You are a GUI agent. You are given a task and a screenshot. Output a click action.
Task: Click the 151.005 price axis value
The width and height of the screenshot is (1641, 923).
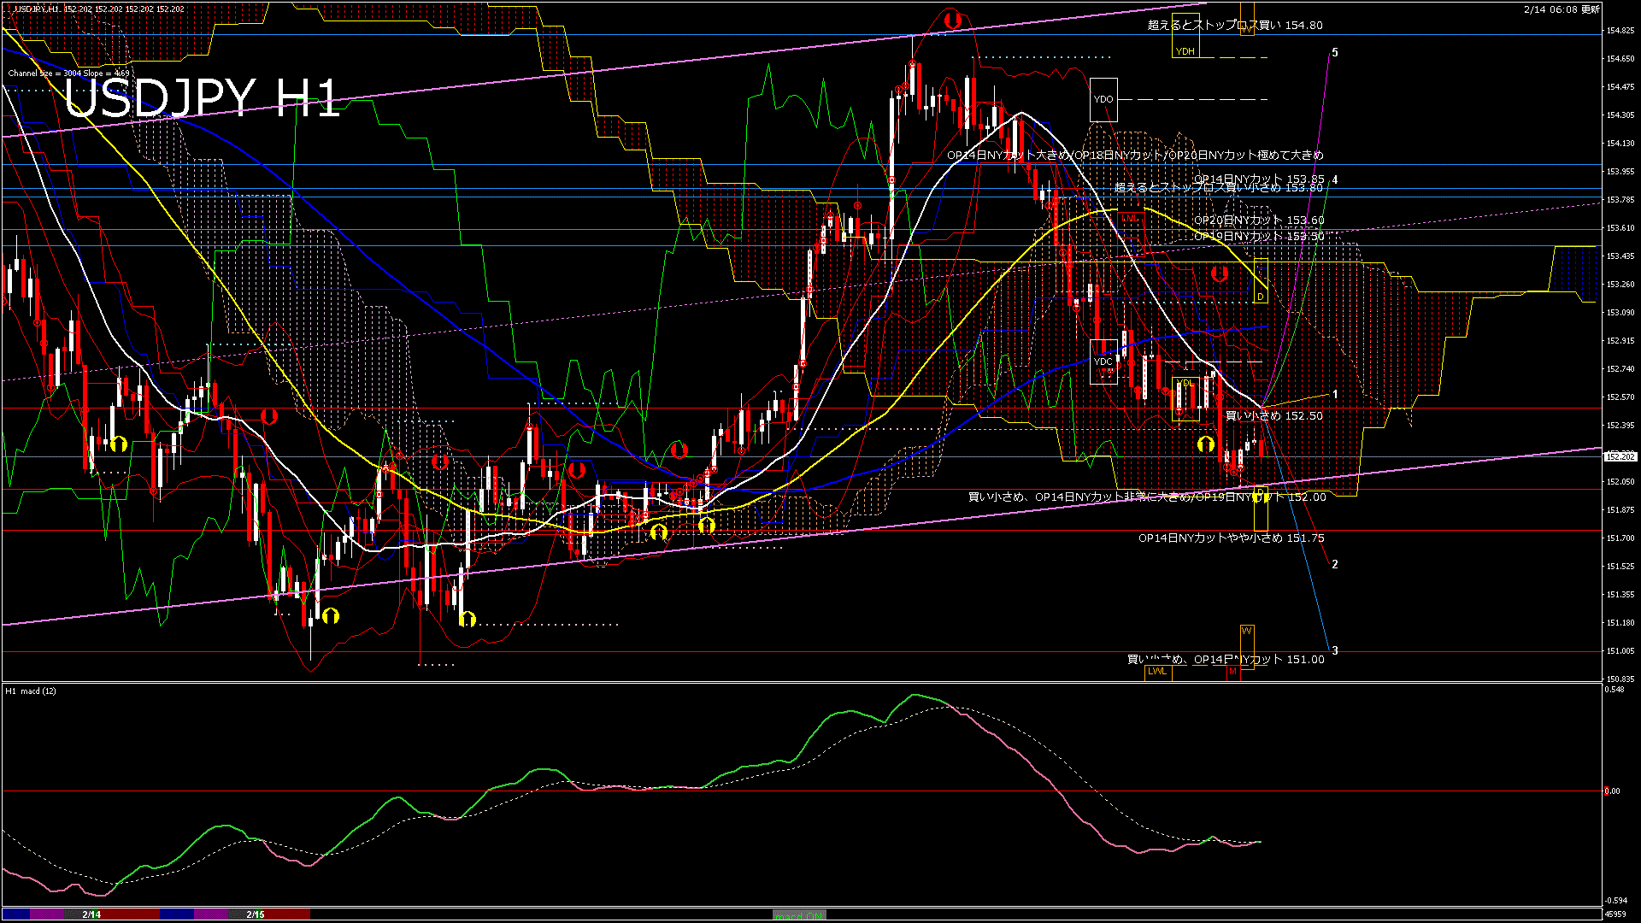tap(1620, 651)
